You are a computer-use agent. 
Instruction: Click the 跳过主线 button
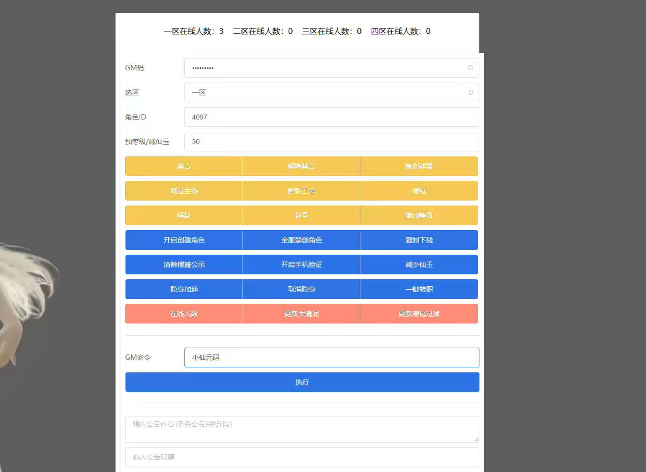tap(184, 191)
